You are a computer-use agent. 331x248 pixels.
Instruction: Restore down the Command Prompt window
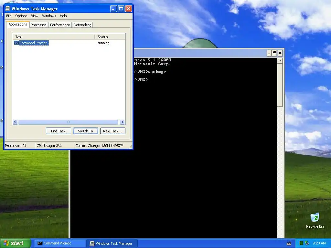click(x=274, y=53)
